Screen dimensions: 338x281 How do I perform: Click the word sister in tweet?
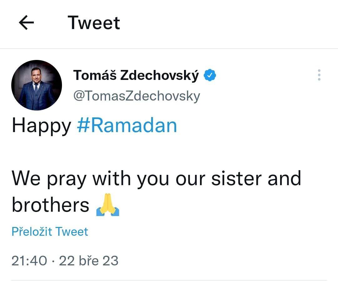coord(237,178)
